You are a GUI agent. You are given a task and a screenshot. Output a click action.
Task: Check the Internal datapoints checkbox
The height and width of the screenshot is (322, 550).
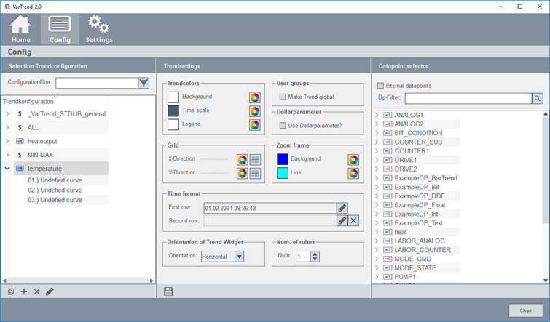point(380,85)
